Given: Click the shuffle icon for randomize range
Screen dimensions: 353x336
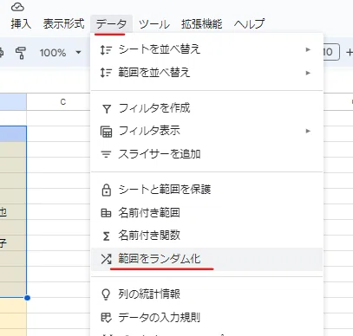Looking at the screenshot, I should pos(106,259).
